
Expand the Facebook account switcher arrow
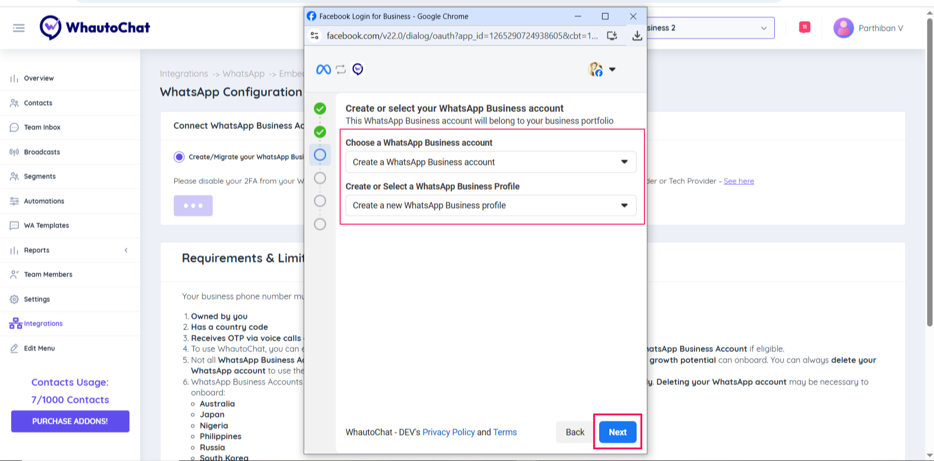tap(612, 69)
